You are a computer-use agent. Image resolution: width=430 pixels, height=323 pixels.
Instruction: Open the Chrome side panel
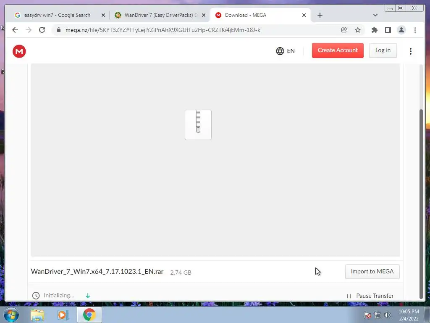(388, 30)
